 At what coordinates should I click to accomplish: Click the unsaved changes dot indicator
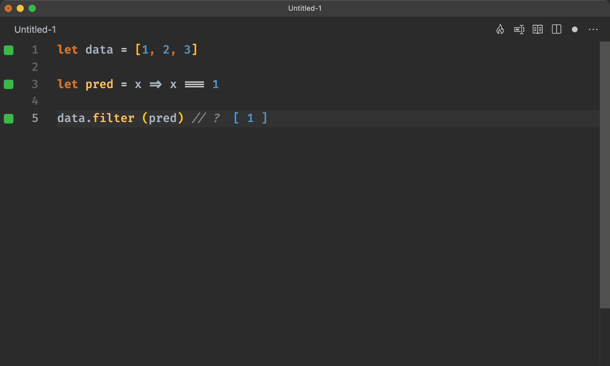point(575,29)
